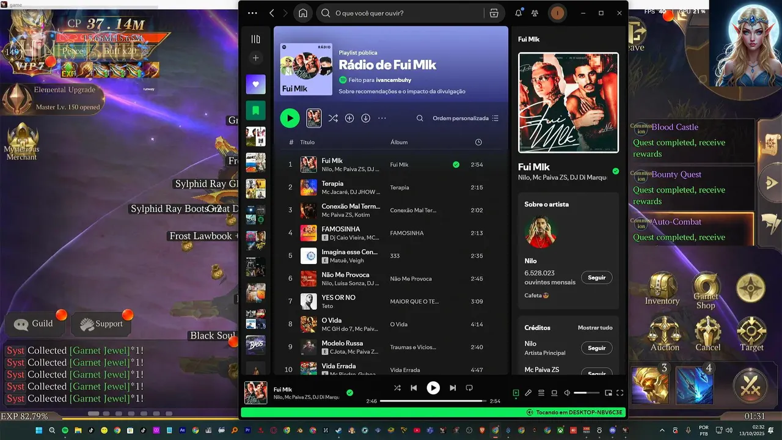This screenshot has width=782, height=440.
Task: Click the ivancambuhy profile link
Action: point(393,80)
